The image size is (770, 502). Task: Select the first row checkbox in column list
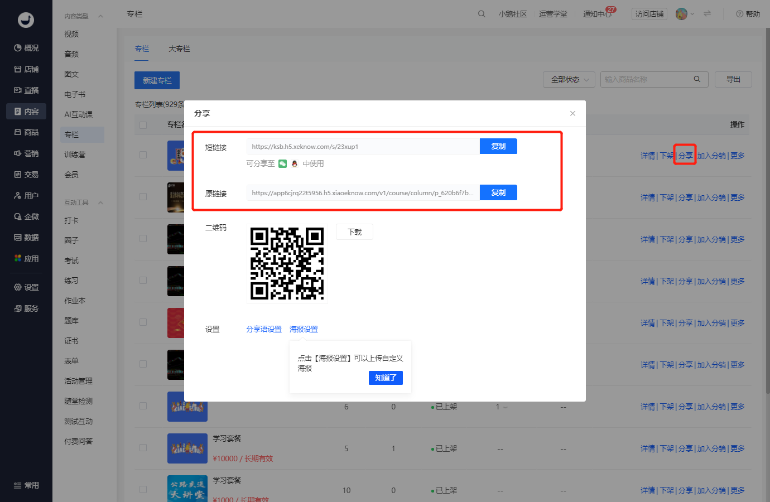[143, 155]
